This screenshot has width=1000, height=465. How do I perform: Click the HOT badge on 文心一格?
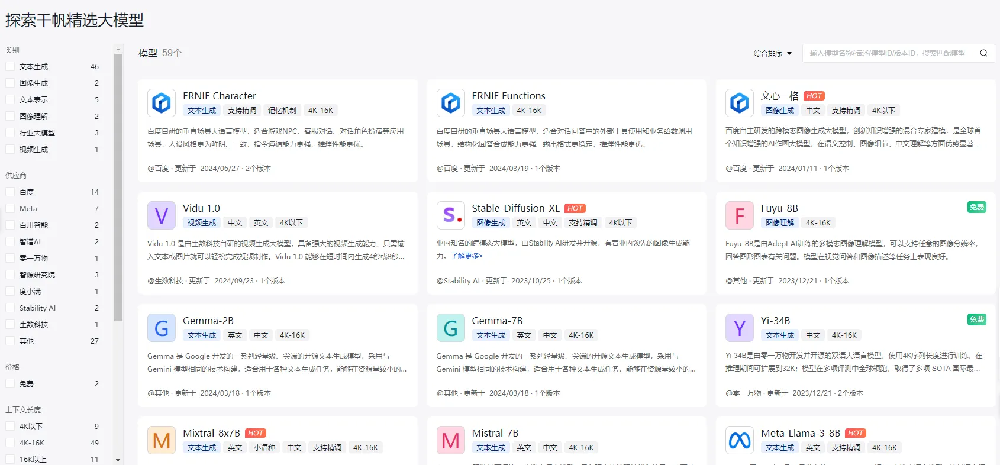[x=814, y=96]
